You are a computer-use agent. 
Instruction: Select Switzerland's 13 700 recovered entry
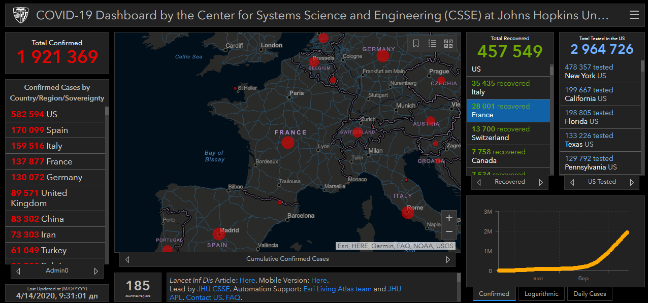(x=508, y=133)
